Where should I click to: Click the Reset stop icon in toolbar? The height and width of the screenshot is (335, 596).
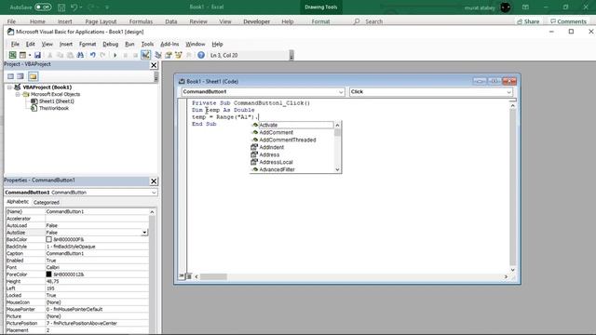click(x=135, y=55)
